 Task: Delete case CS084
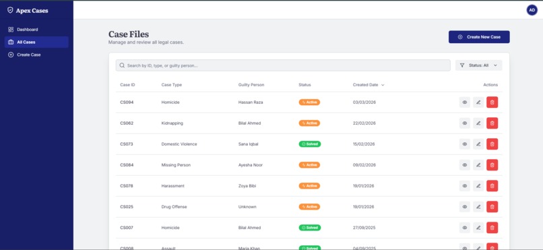[x=492, y=165]
